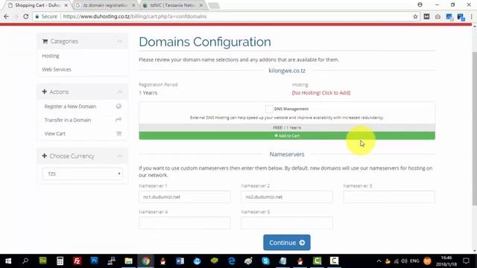Image resolution: width=477 pixels, height=268 pixels.
Task: Open the TZS currency dropdown
Action: click(83, 173)
